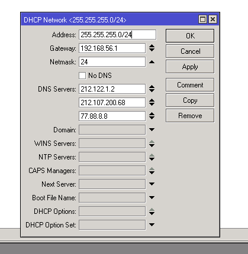Expand the DHCP Option Set dropdown
The image size is (248, 254).
(152, 225)
